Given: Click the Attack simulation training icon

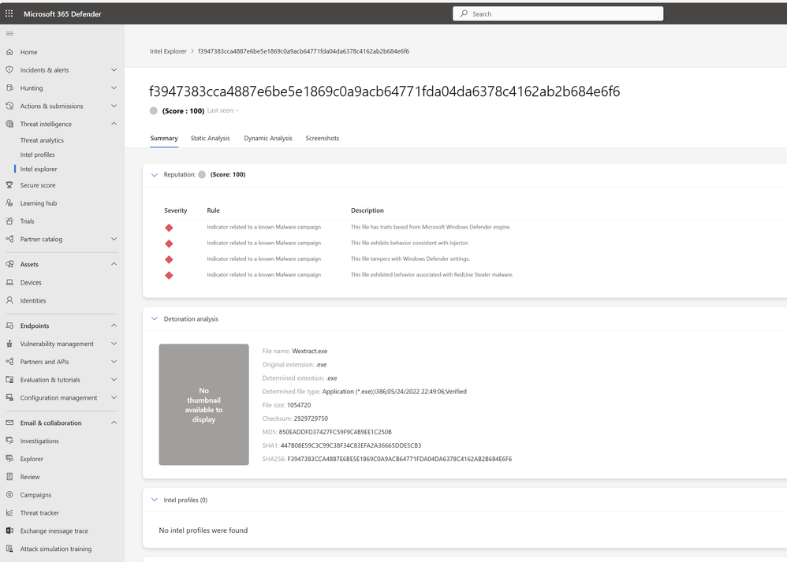Looking at the screenshot, I should (9, 549).
